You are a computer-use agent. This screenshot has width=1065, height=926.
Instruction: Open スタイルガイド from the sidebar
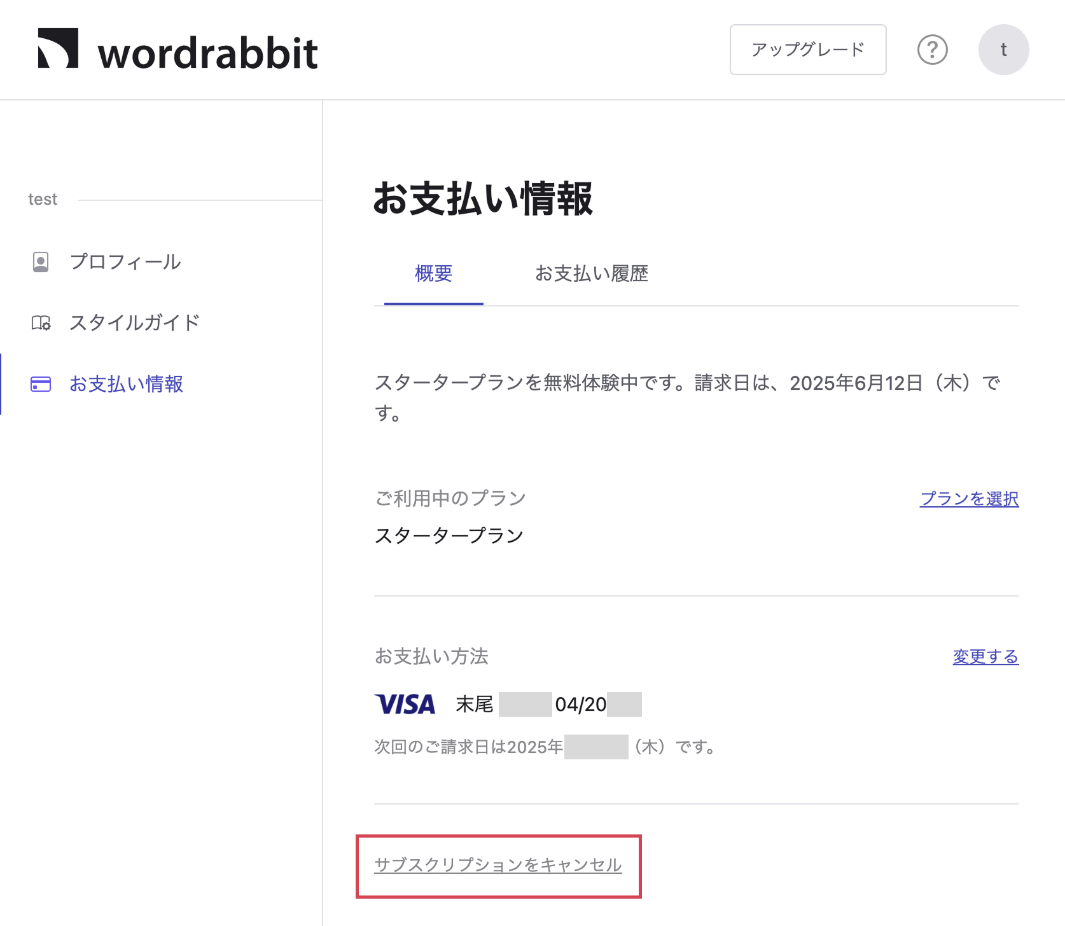[134, 323]
